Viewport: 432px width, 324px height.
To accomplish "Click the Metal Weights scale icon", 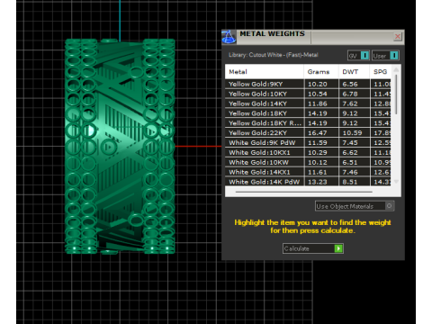I will [x=229, y=37].
